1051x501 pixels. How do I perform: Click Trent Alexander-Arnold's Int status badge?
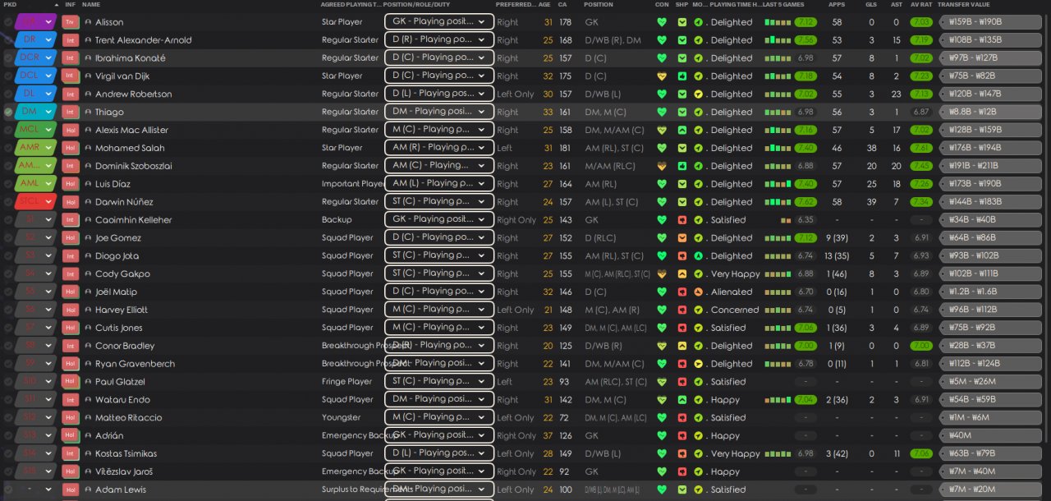(71, 40)
